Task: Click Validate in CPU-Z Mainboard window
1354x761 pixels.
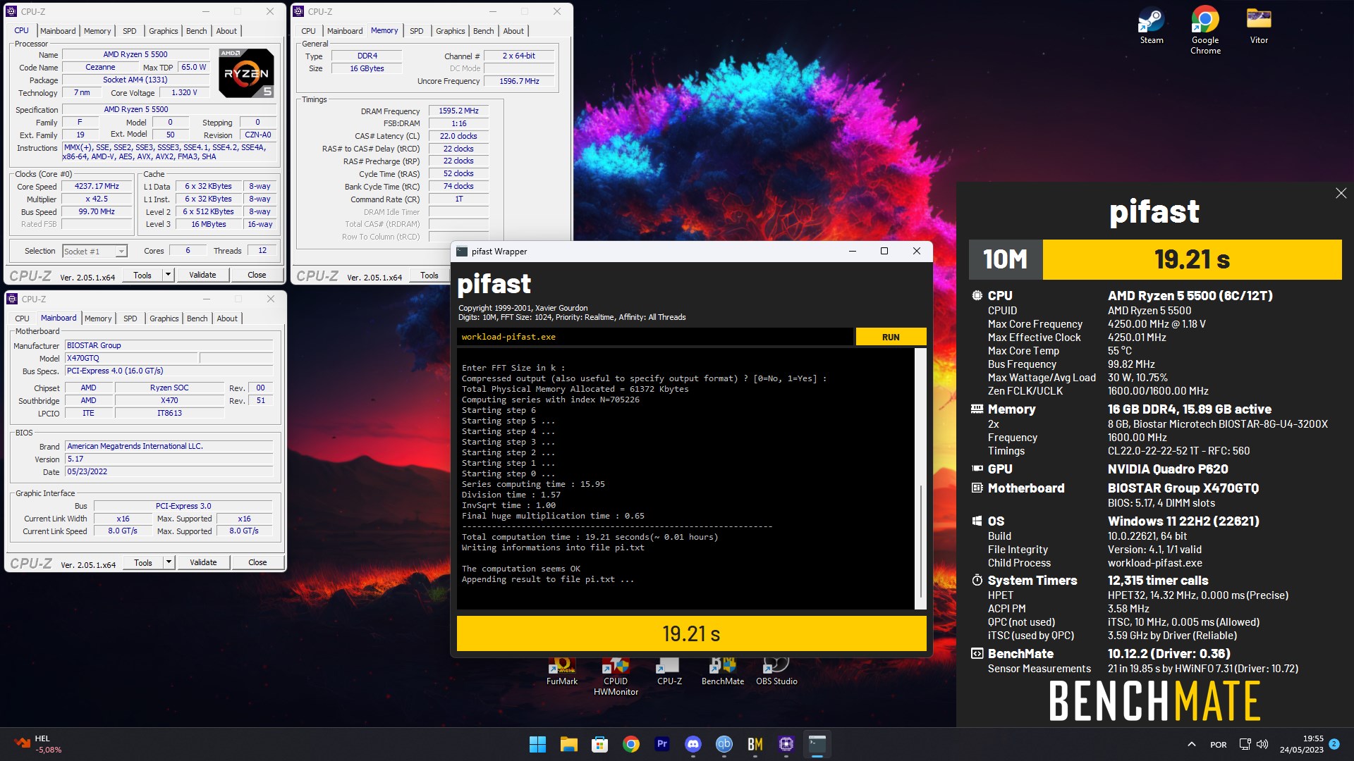Action: (203, 562)
